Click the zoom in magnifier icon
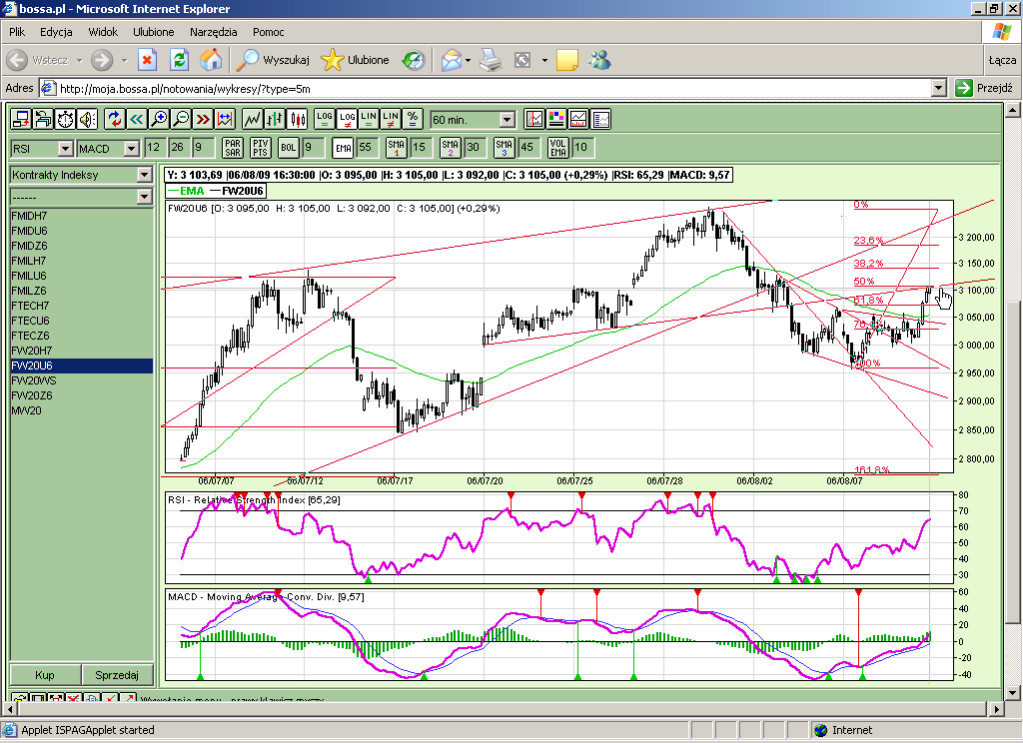1023x743 pixels. 159,120
